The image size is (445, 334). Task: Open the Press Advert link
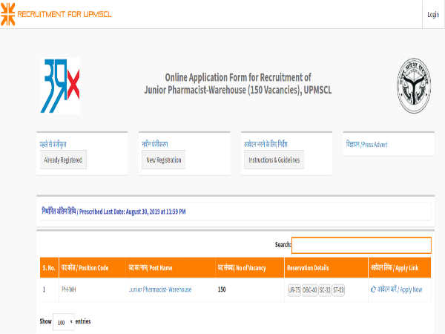pos(366,145)
